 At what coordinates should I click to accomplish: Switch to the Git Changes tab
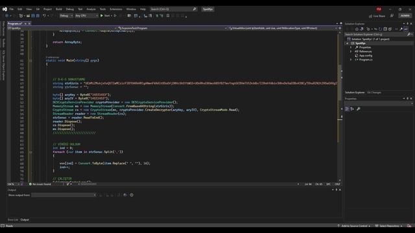374,93
